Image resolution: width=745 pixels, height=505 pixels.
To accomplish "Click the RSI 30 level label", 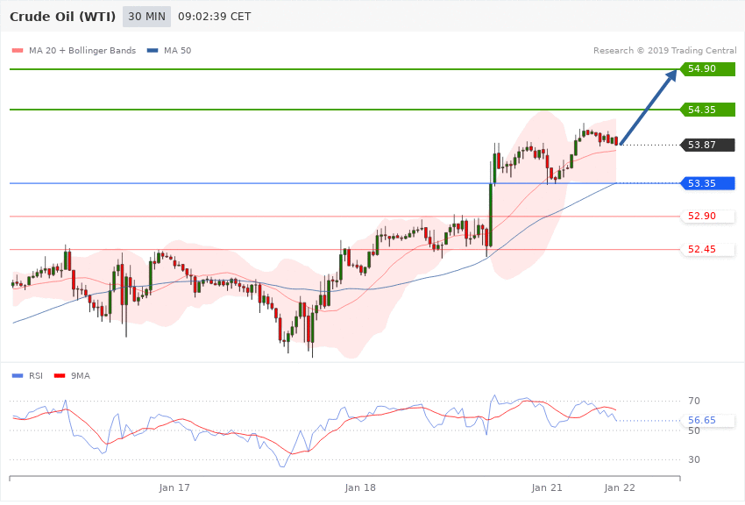I will pyautogui.click(x=693, y=460).
